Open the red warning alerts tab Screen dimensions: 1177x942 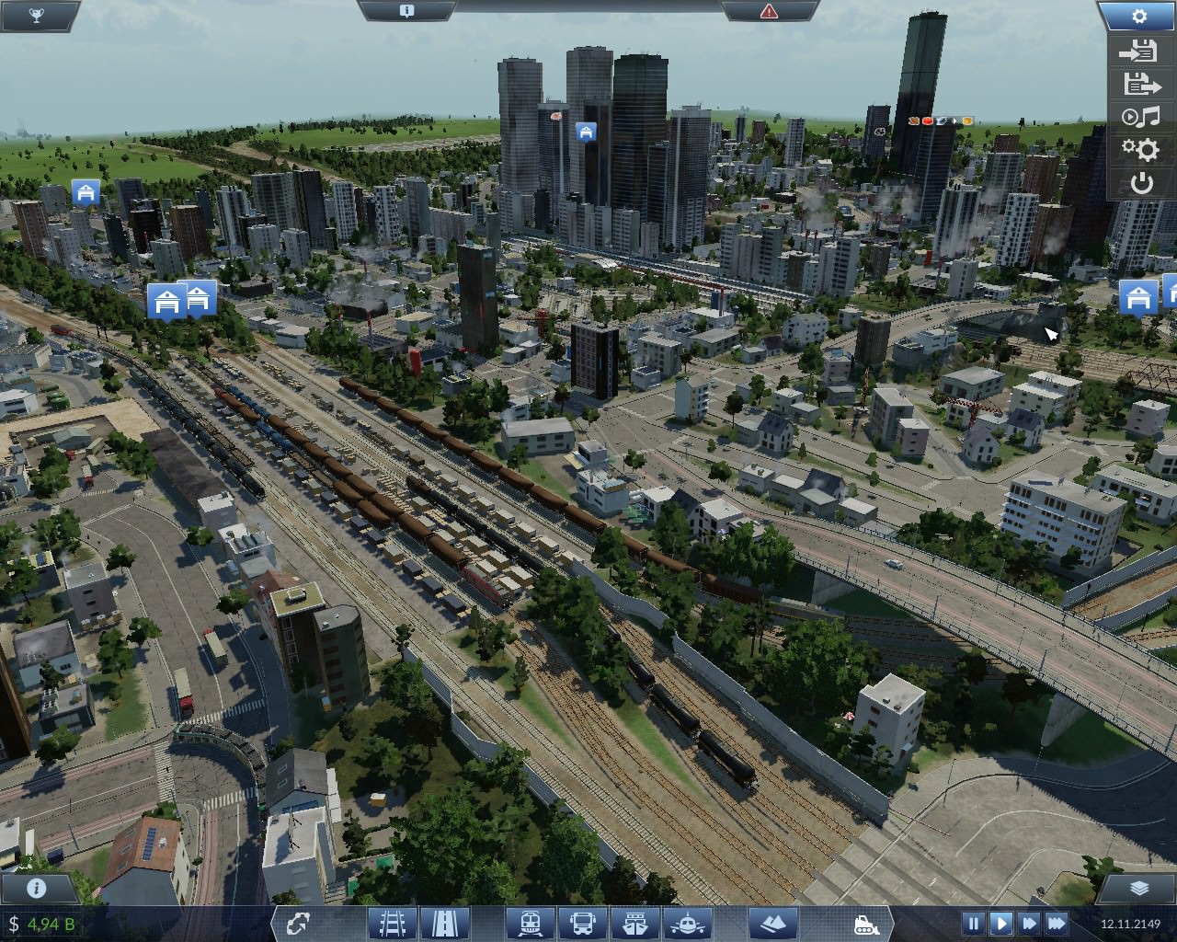coord(769,11)
